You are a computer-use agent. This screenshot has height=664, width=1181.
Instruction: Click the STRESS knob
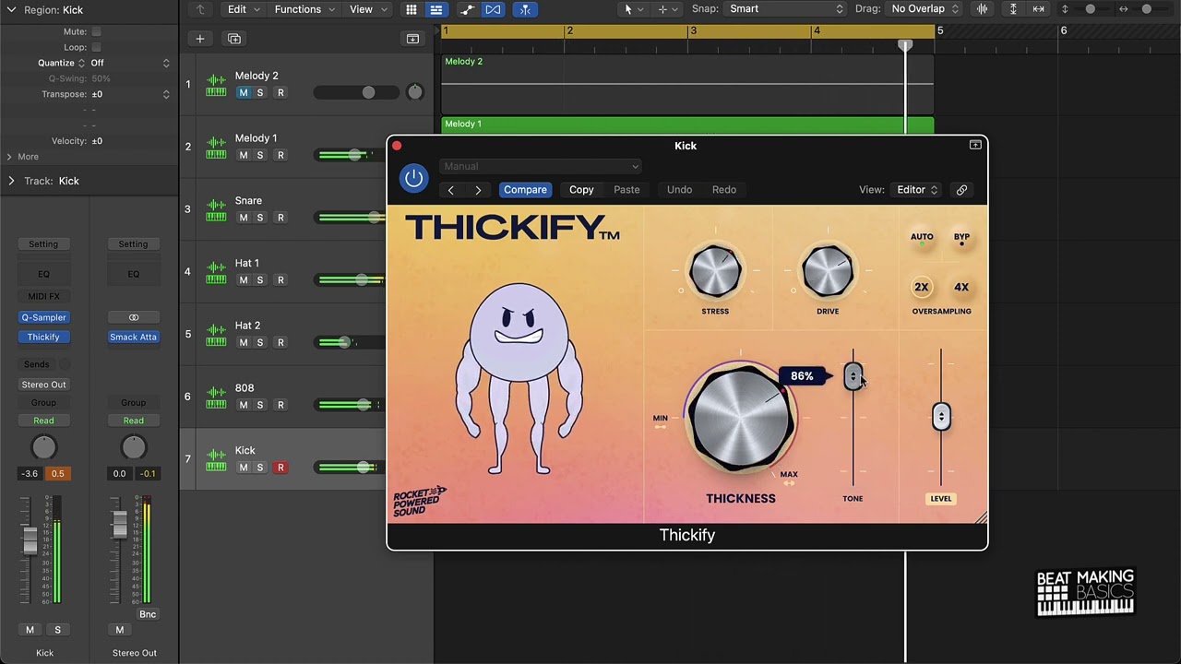(715, 272)
